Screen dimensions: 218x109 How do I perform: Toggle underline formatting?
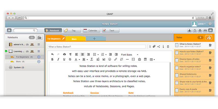point(64,59)
